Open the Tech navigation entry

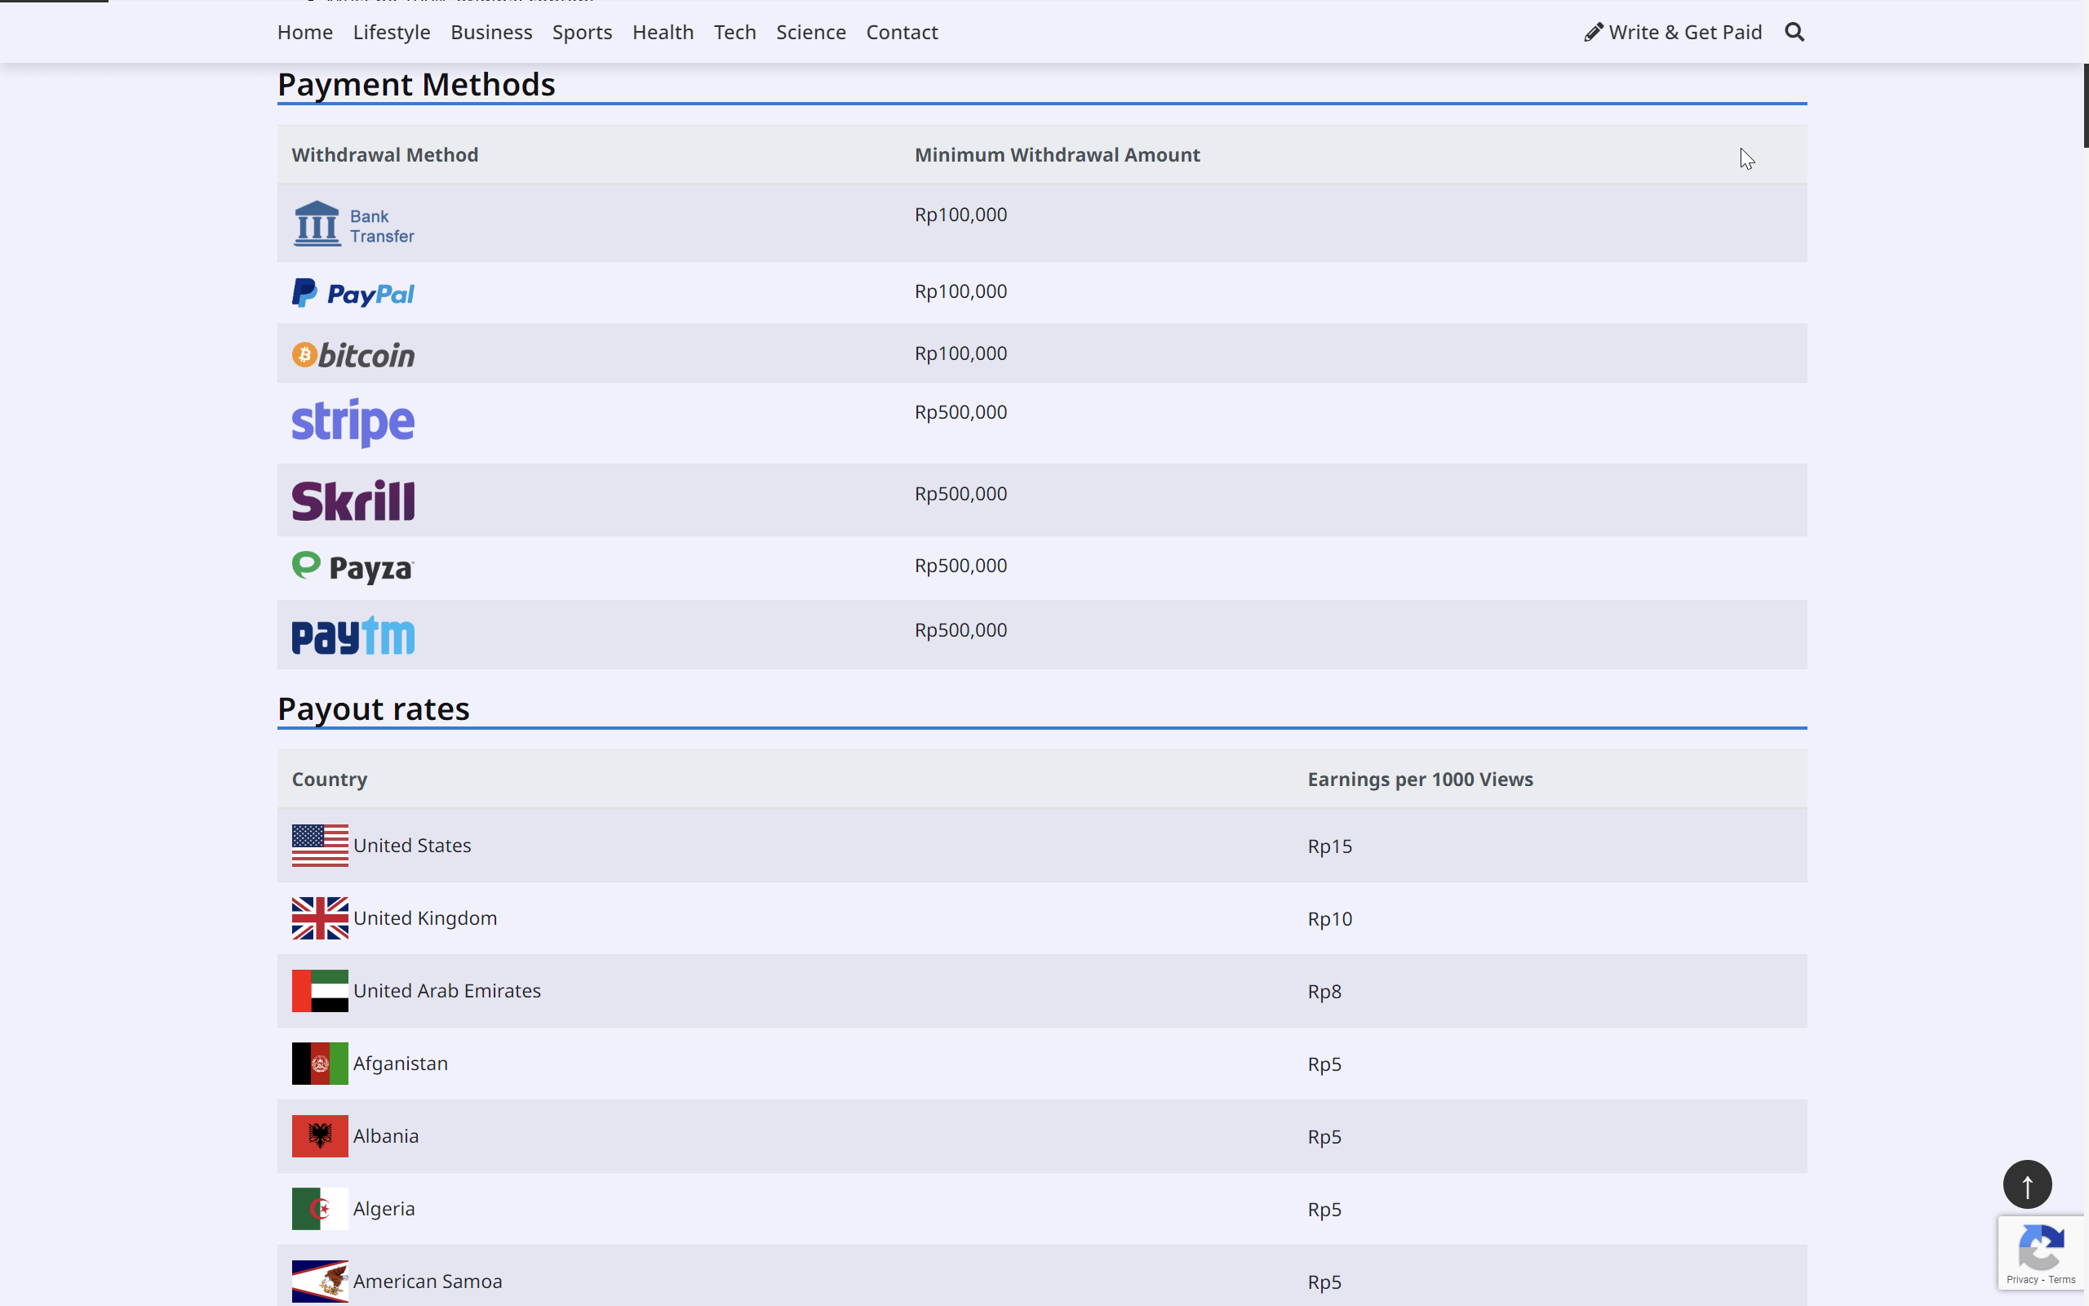[734, 32]
